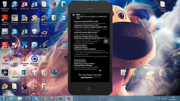Click "Unpacking AppList" log line
Image resolution: width=180 pixels, height=101 pixels.
pyautogui.click(x=81, y=47)
